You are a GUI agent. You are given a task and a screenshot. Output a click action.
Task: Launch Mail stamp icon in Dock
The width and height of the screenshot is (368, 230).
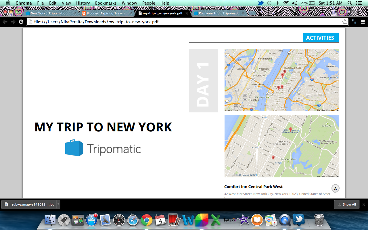(105, 220)
